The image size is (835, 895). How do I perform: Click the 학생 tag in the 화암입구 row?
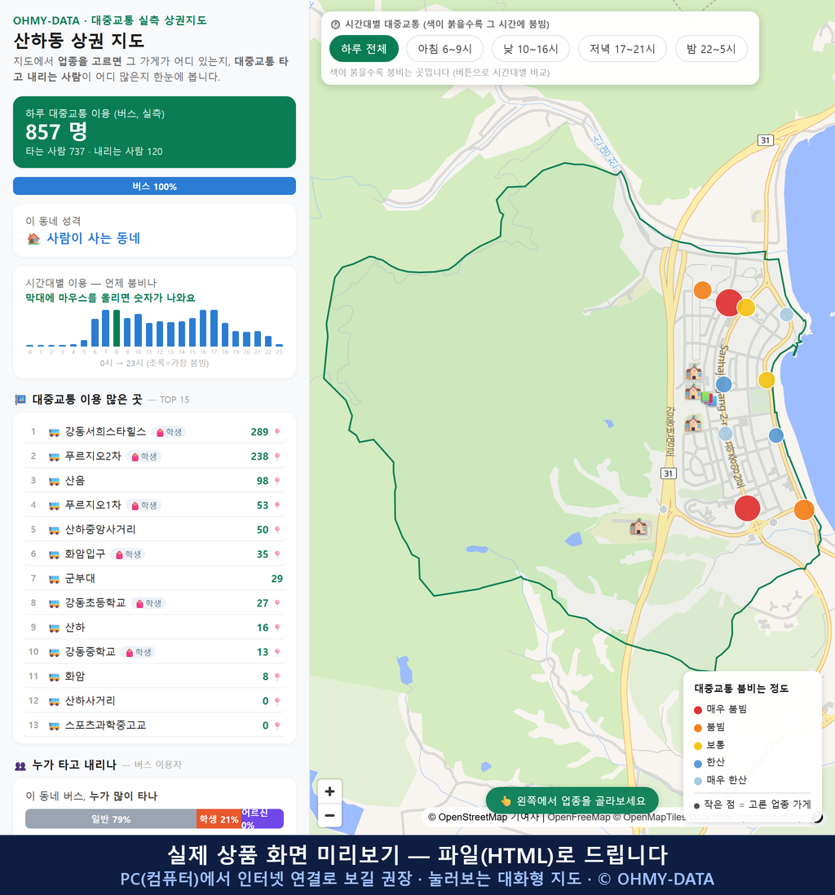128,554
